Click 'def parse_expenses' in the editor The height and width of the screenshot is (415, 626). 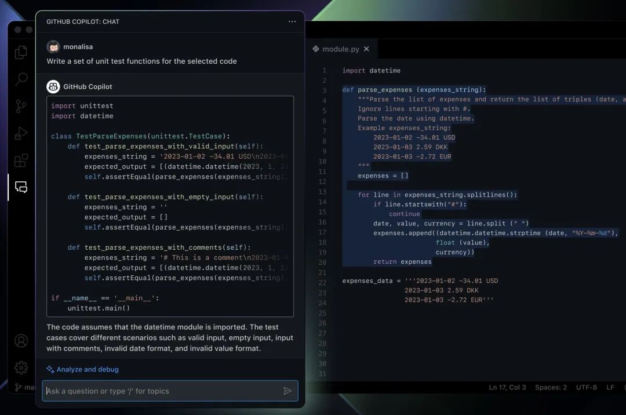coord(414,90)
